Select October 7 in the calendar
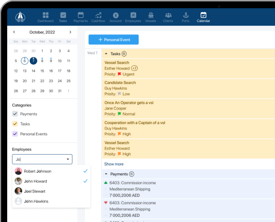The height and width of the screenshot is (222, 275). click(x=33, y=61)
